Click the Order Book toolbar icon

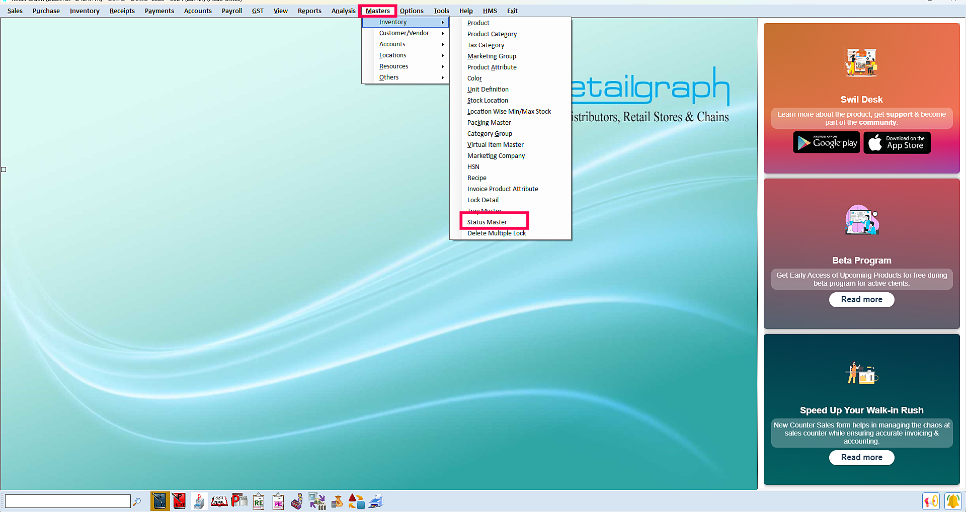pyautogui.click(x=219, y=501)
